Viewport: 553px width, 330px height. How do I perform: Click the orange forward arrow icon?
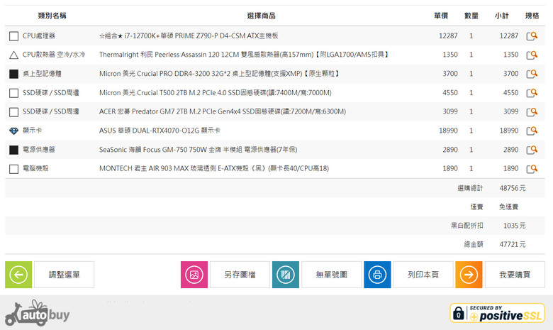(469, 275)
